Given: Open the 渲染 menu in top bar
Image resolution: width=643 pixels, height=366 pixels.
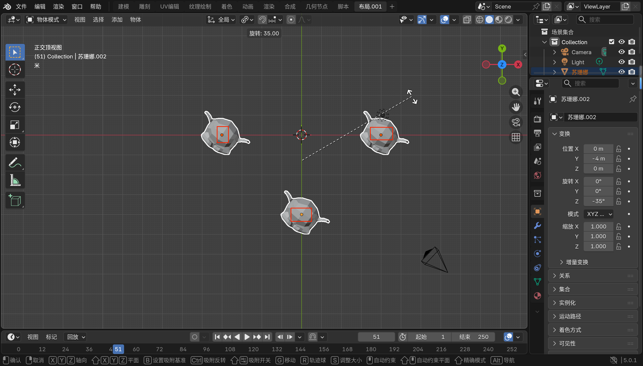Looking at the screenshot, I should [x=58, y=7].
